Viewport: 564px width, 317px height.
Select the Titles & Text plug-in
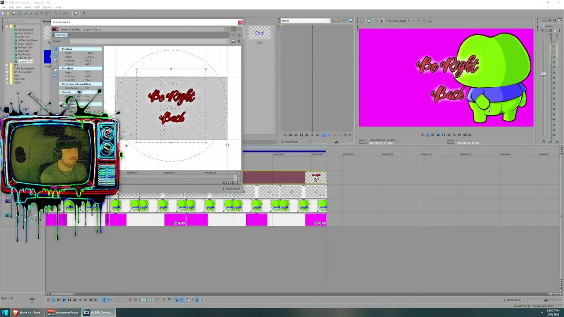pyautogui.click(x=24, y=58)
